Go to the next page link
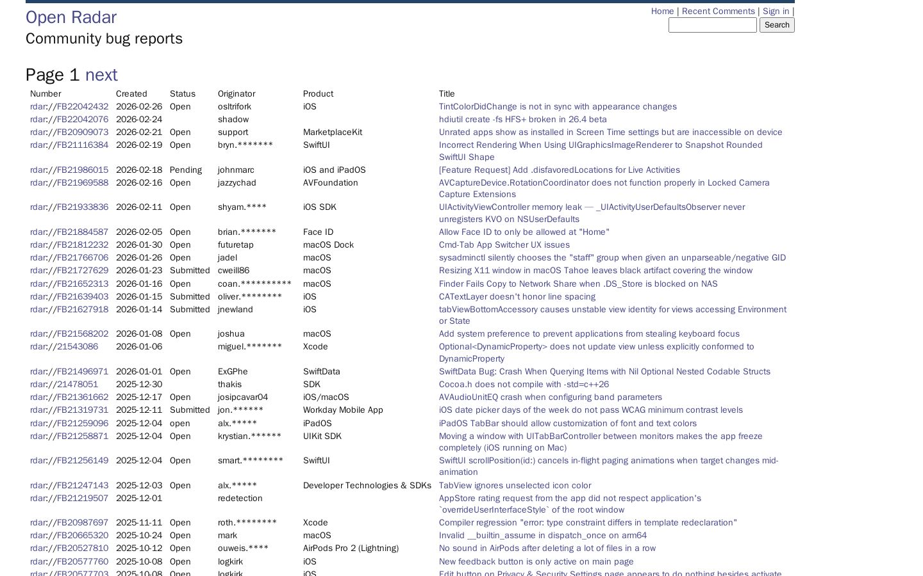Image resolution: width=923 pixels, height=576 pixels. pos(101,75)
